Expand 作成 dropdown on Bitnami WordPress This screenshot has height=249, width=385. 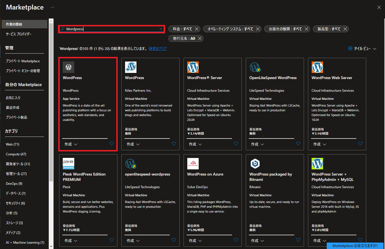[258, 241]
